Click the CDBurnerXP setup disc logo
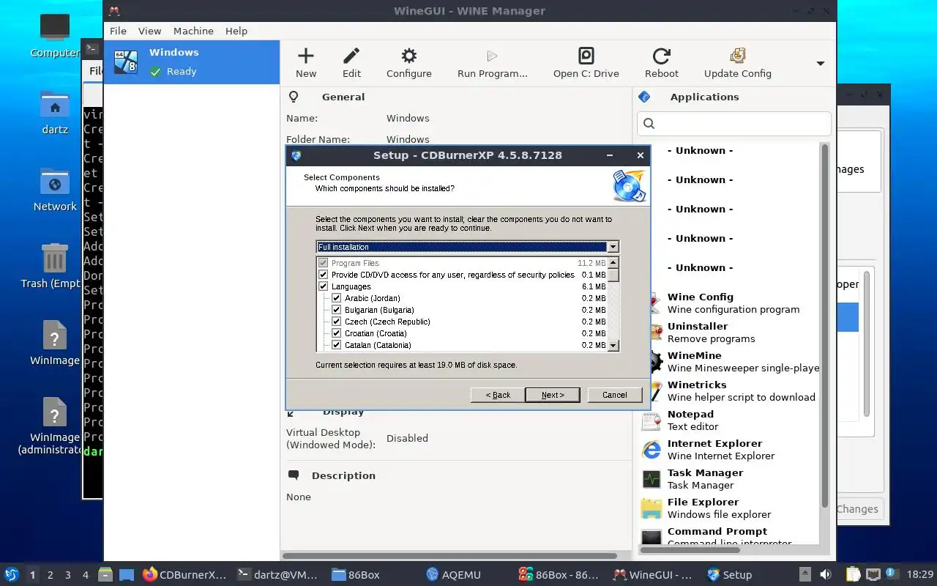 (630, 185)
